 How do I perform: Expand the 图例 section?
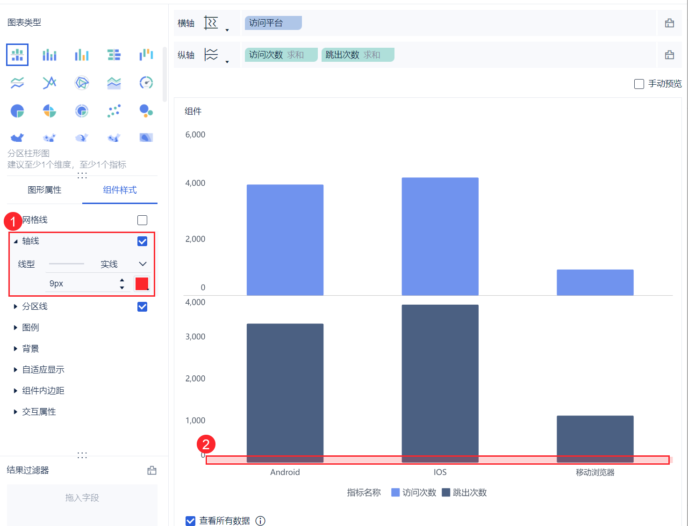pos(15,328)
